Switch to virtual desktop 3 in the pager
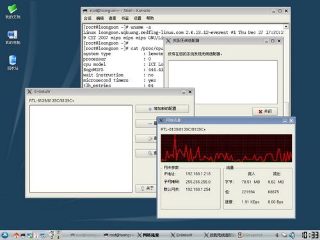 (x=52, y=237)
